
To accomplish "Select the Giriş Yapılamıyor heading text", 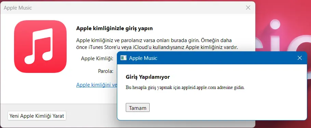I will coord(148,77).
